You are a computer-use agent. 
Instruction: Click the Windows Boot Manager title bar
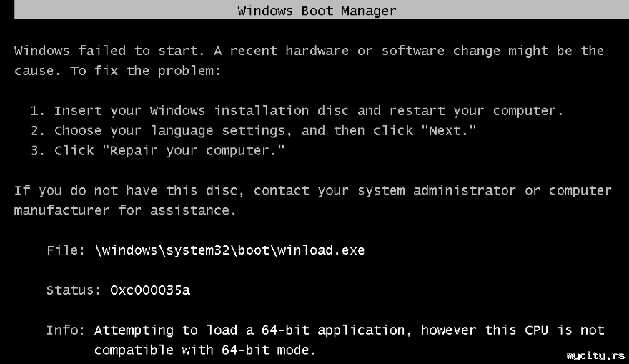322,9
